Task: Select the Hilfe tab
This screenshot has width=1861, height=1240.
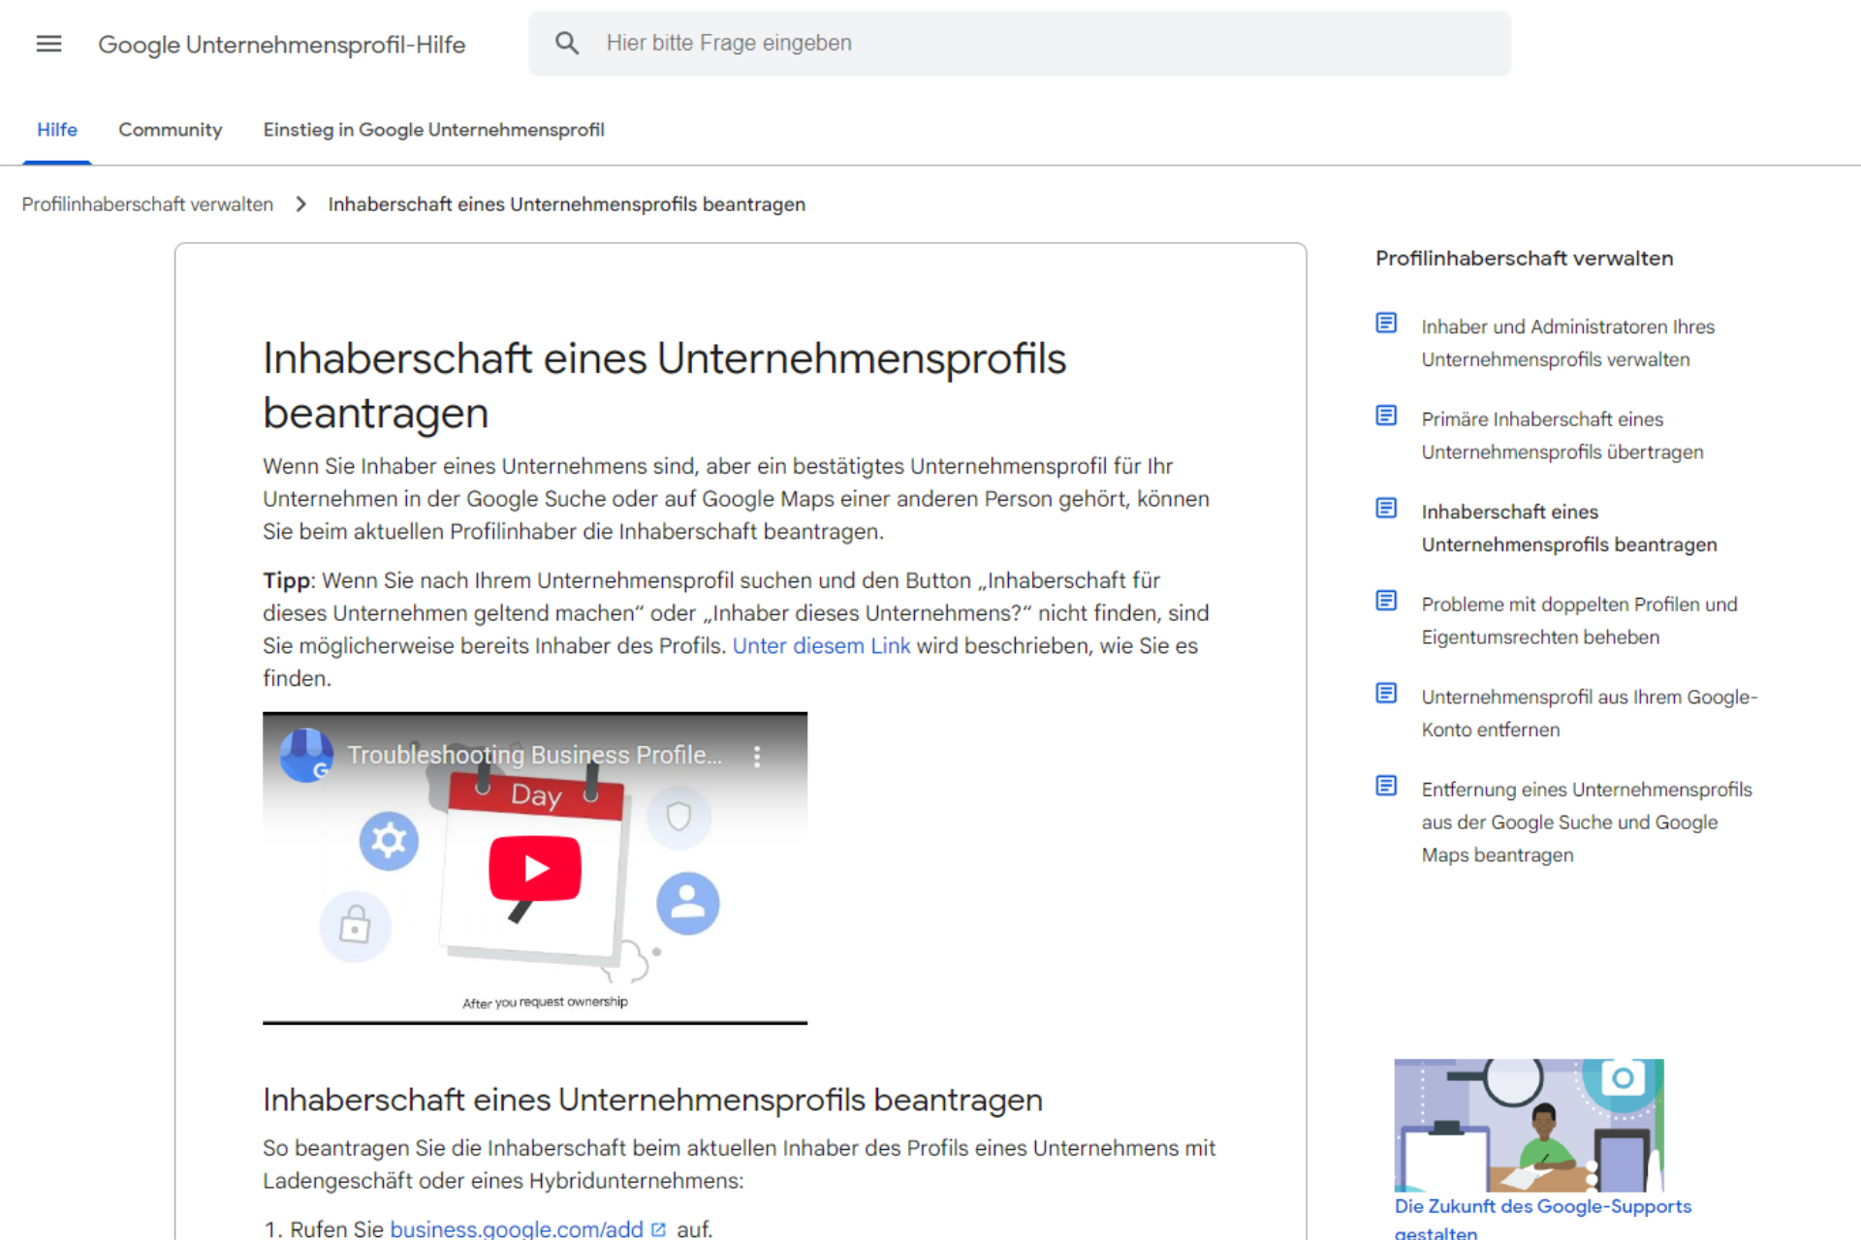Action: 56,129
